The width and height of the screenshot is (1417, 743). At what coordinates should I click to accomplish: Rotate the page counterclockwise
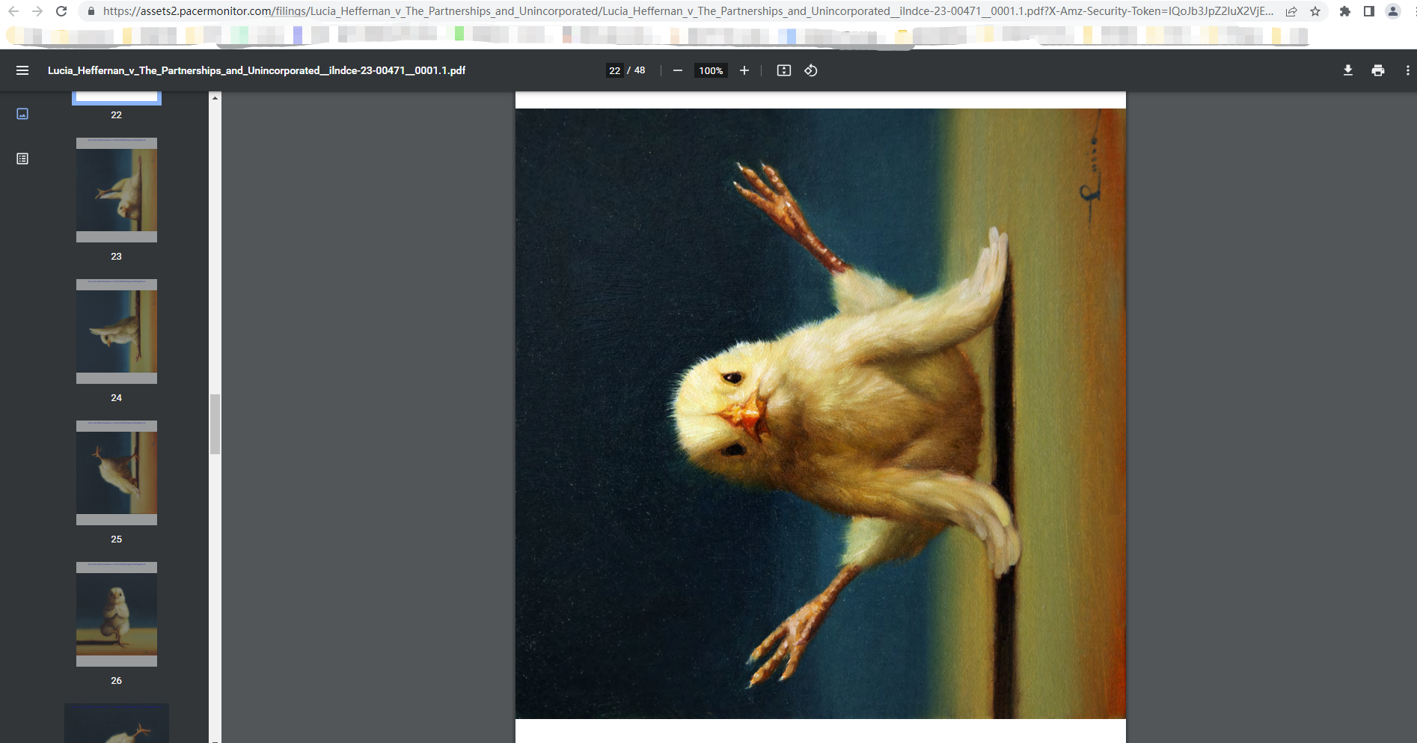tap(810, 70)
